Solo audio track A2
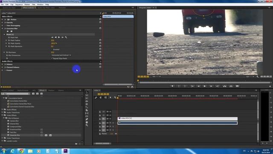This screenshot has width=273, height=154. [113, 127]
